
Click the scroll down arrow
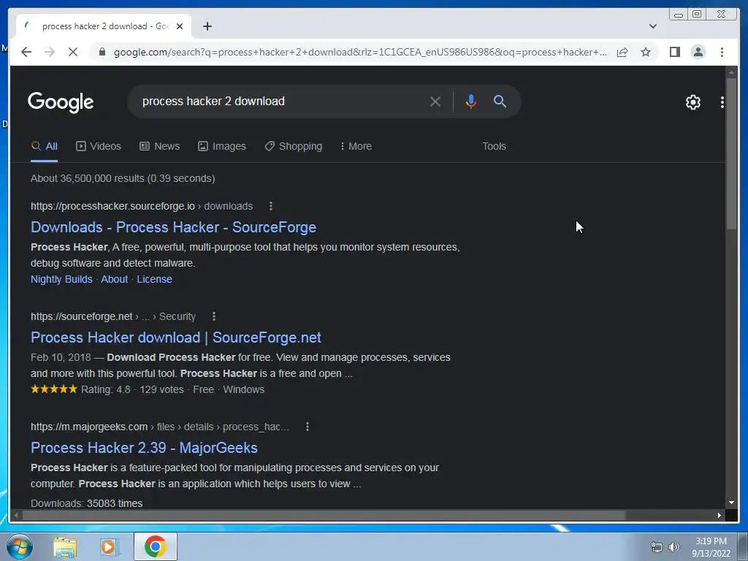pos(730,503)
